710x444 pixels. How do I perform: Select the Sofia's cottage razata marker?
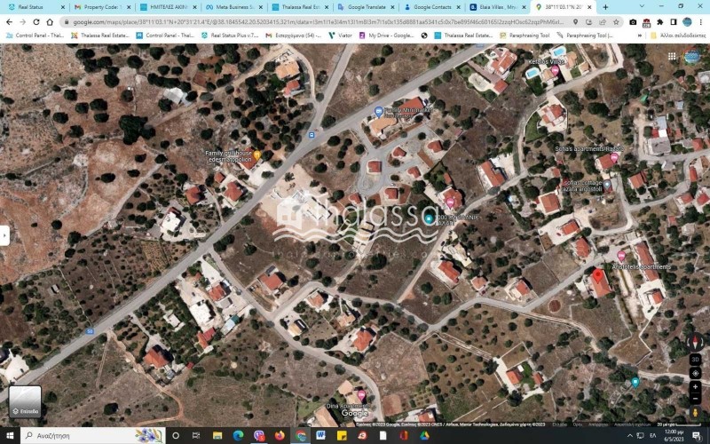(607, 185)
